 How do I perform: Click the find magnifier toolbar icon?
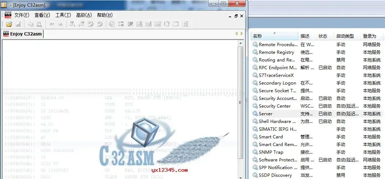39,24
